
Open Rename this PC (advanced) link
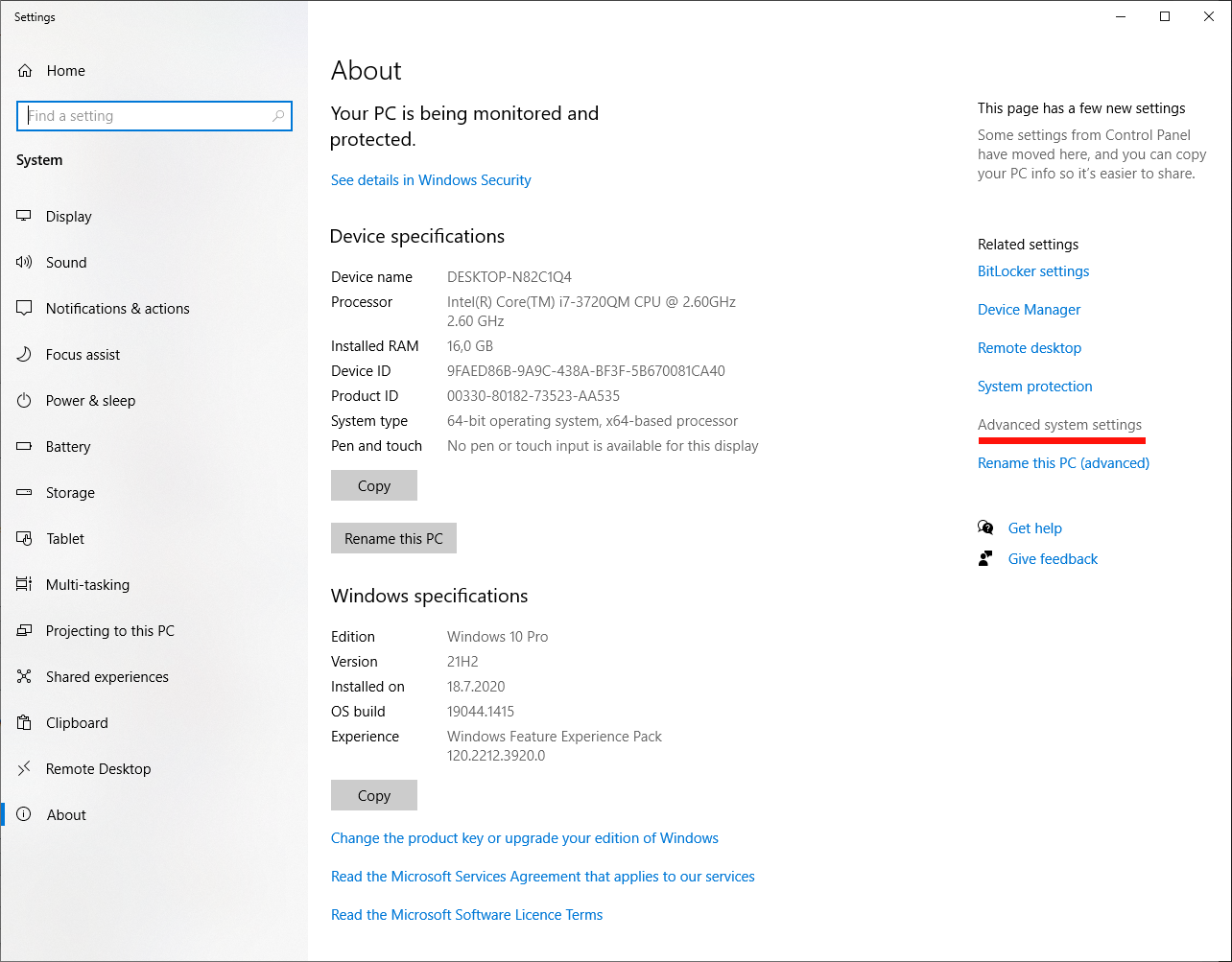pyautogui.click(x=1063, y=463)
